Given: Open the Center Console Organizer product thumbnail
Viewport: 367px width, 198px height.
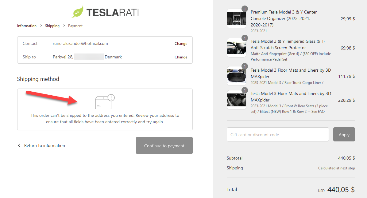Looking at the screenshot, I should tap(236, 18).
